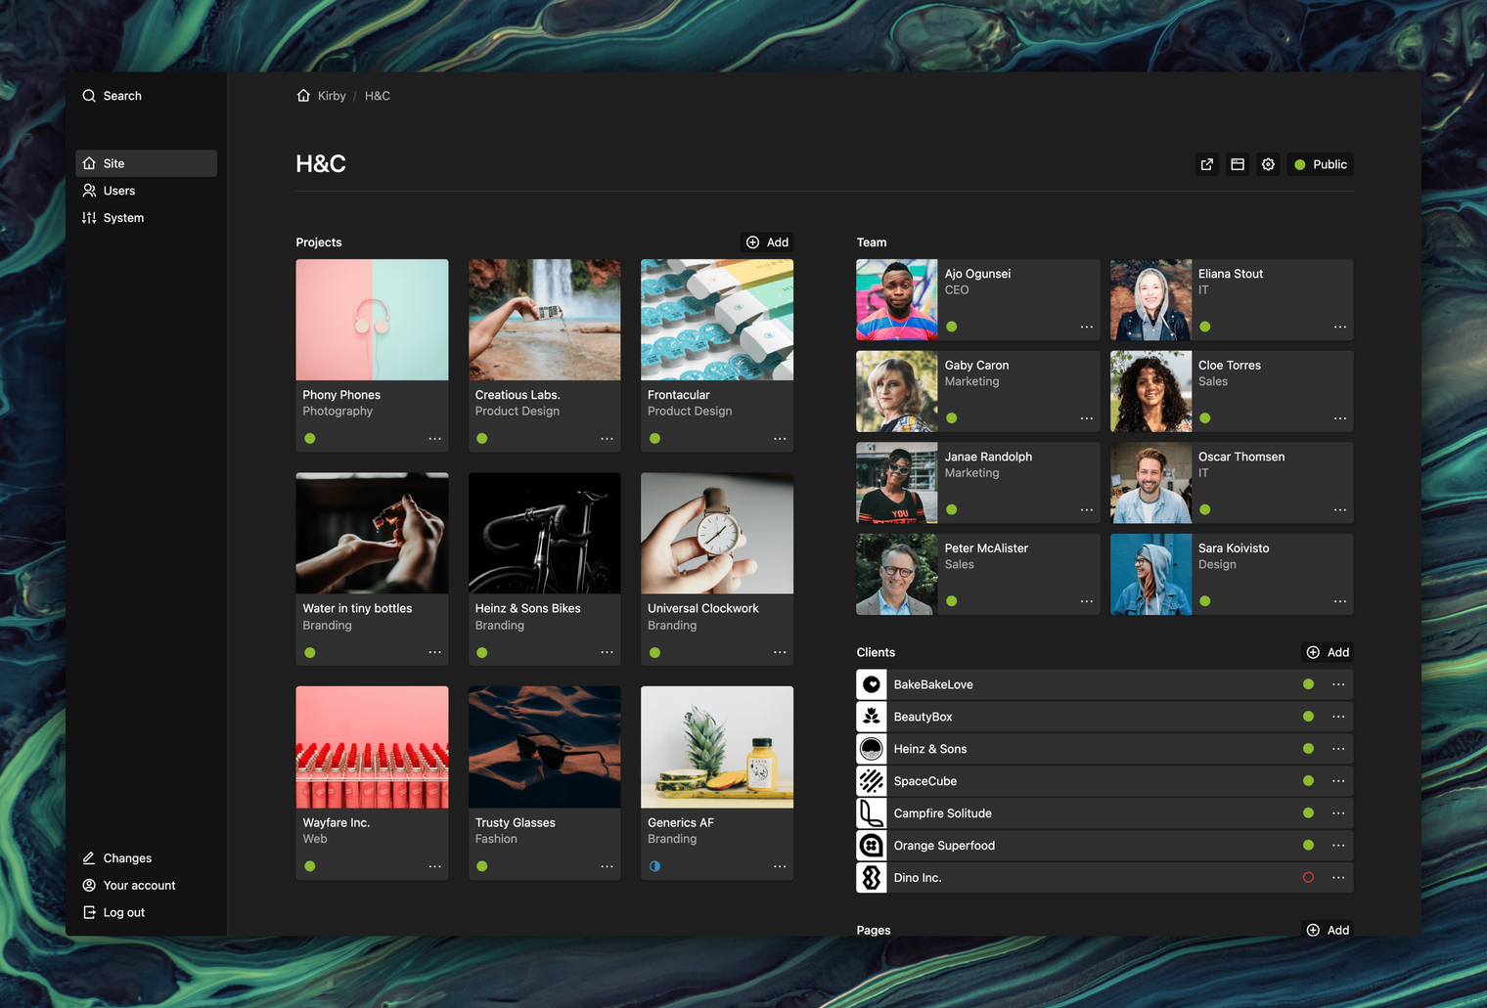Click Heinz & Sons client logo icon

point(872,749)
